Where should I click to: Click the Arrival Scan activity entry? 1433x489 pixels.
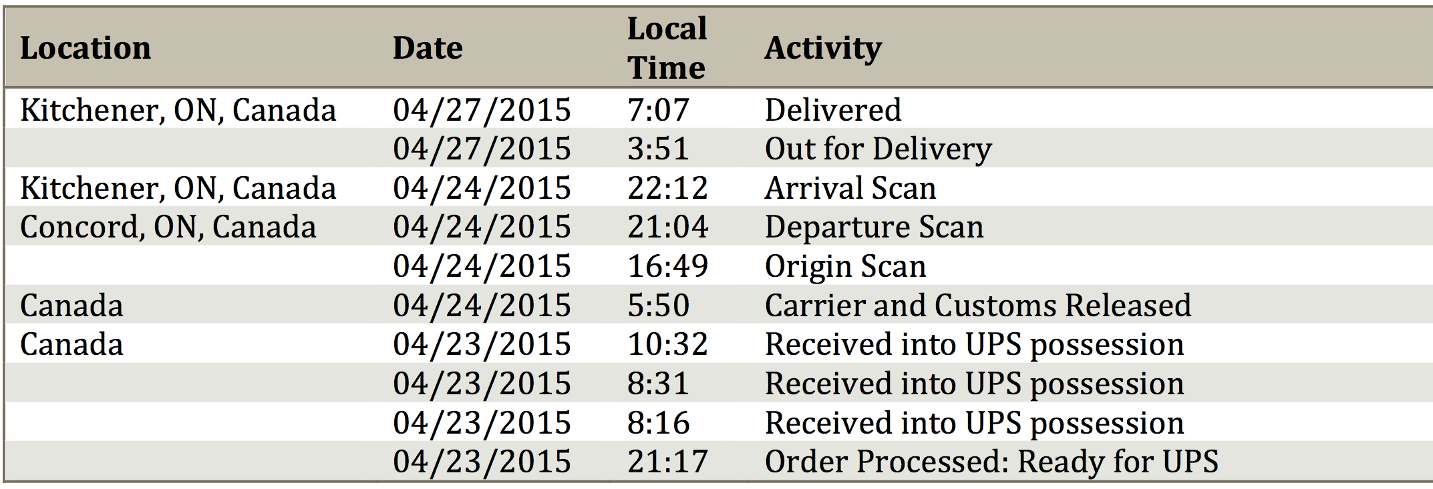click(x=850, y=188)
